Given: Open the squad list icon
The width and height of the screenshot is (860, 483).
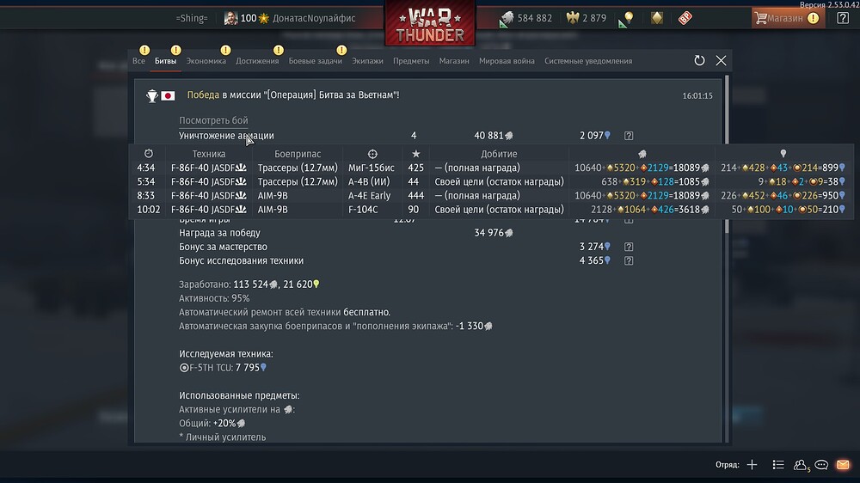Looking at the screenshot, I should (778, 465).
